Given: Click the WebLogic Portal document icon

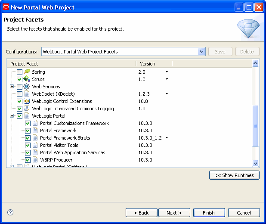Looking at the screenshot, I should click(x=27, y=115).
